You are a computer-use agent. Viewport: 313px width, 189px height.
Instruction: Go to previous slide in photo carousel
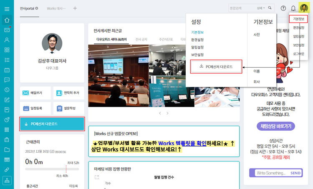(159, 113)
